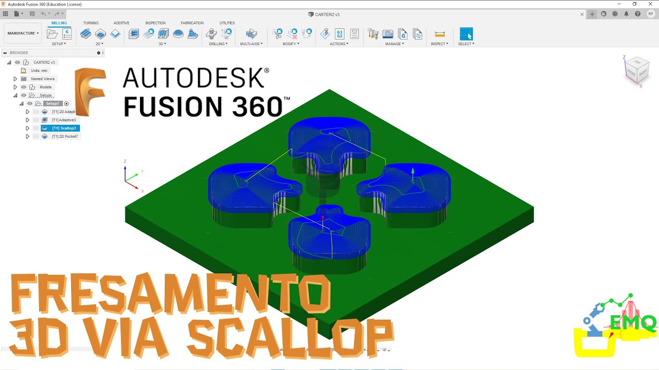Open the data panel grid icon
Image resolution: width=659 pixels, height=370 pixels.
click(6, 14)
